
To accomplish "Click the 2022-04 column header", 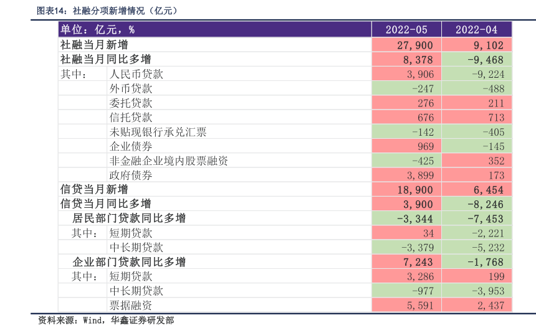I will click(477, 29).
